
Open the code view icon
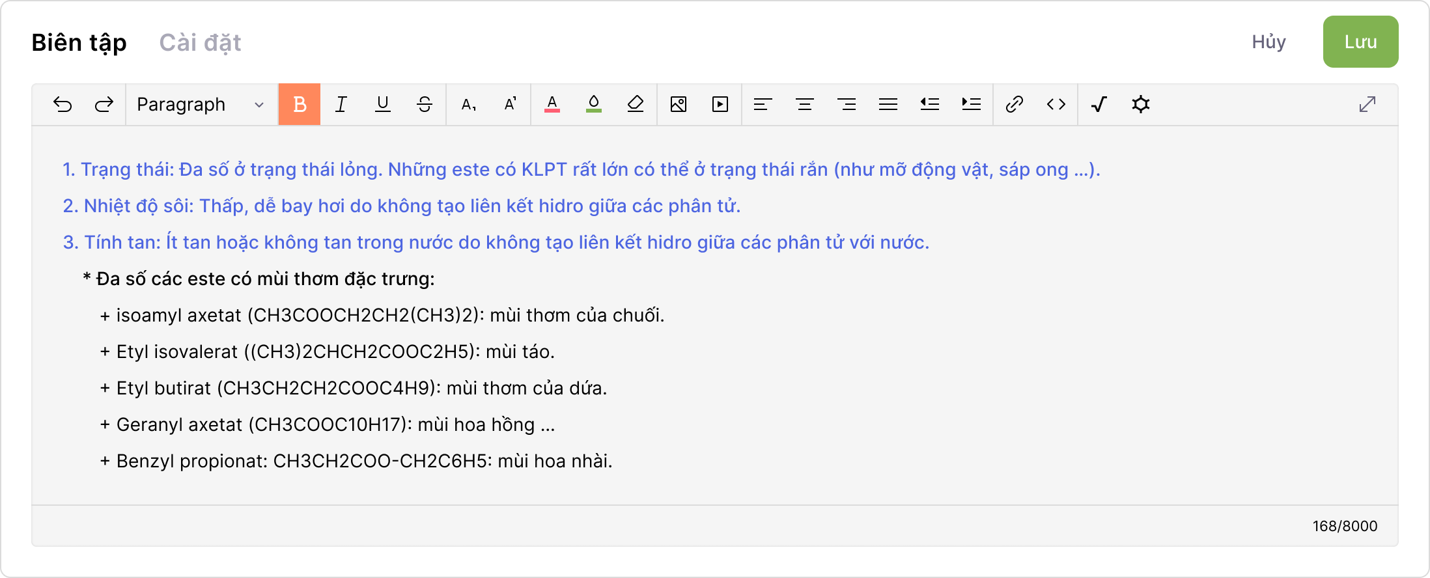point(1056,104)
